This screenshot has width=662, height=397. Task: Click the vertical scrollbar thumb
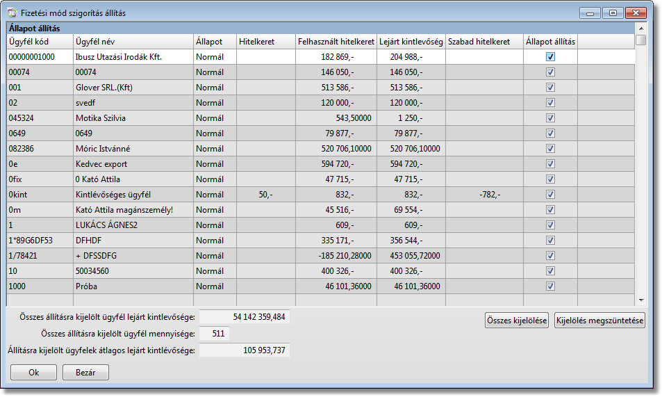click(x=641, y=40)
